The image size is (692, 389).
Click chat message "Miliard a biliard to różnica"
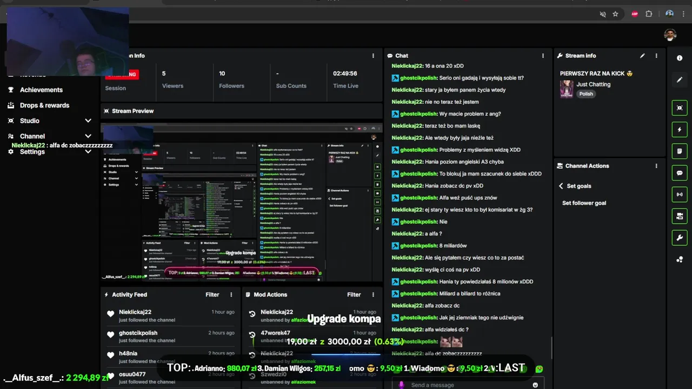click(470, 293)
